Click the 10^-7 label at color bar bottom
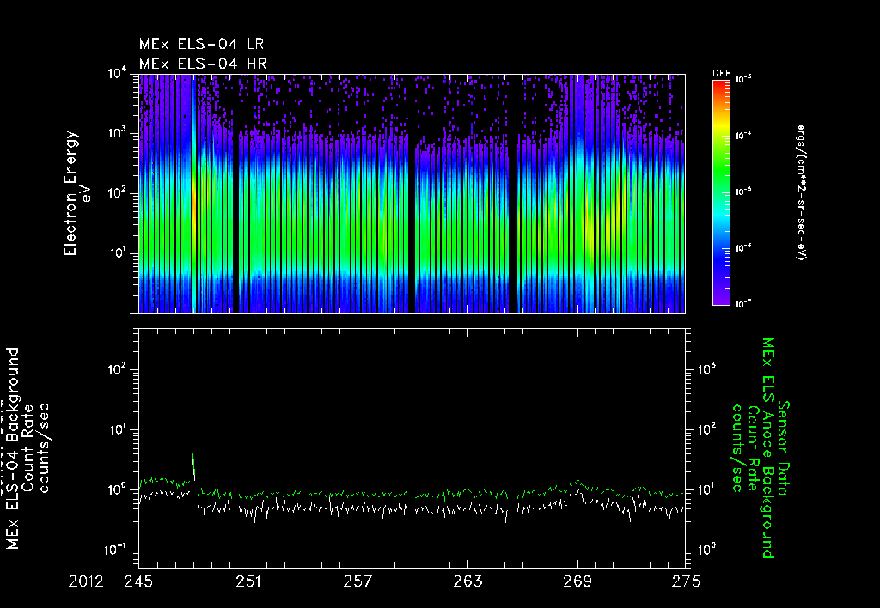 [743, 304]
